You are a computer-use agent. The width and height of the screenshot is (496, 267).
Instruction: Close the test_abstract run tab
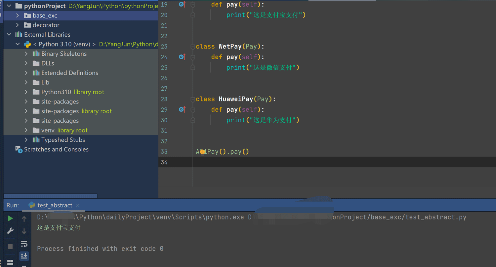[x=78, y=205]
